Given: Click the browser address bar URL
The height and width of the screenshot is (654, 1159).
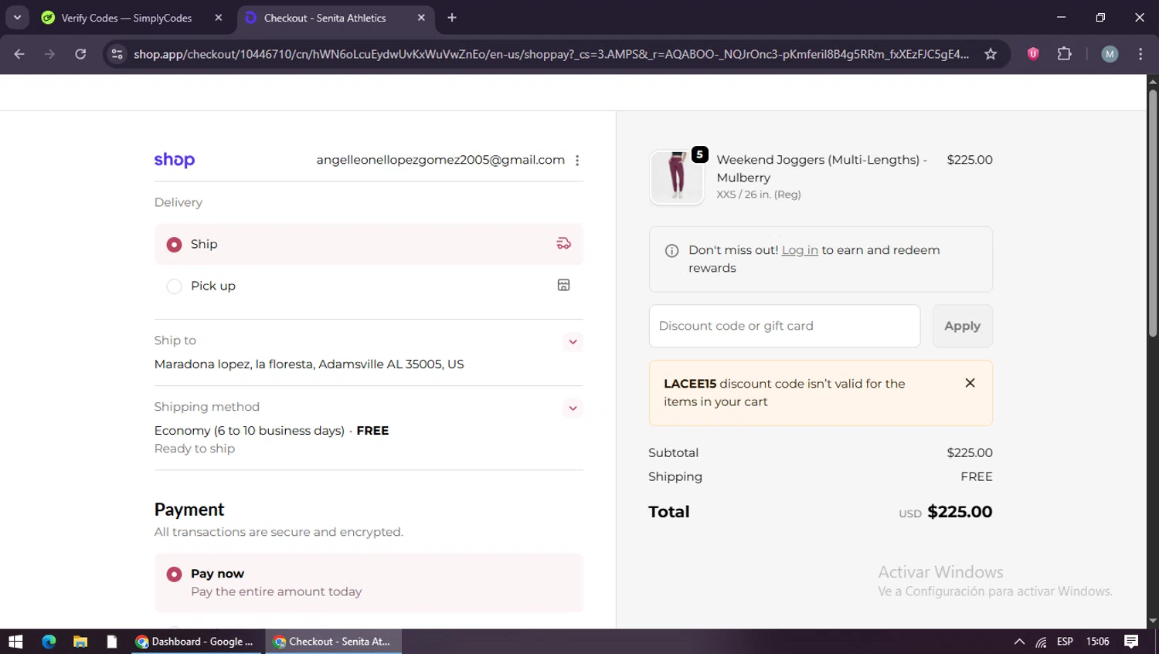Looking at the screenshot, I should (551, 54).
